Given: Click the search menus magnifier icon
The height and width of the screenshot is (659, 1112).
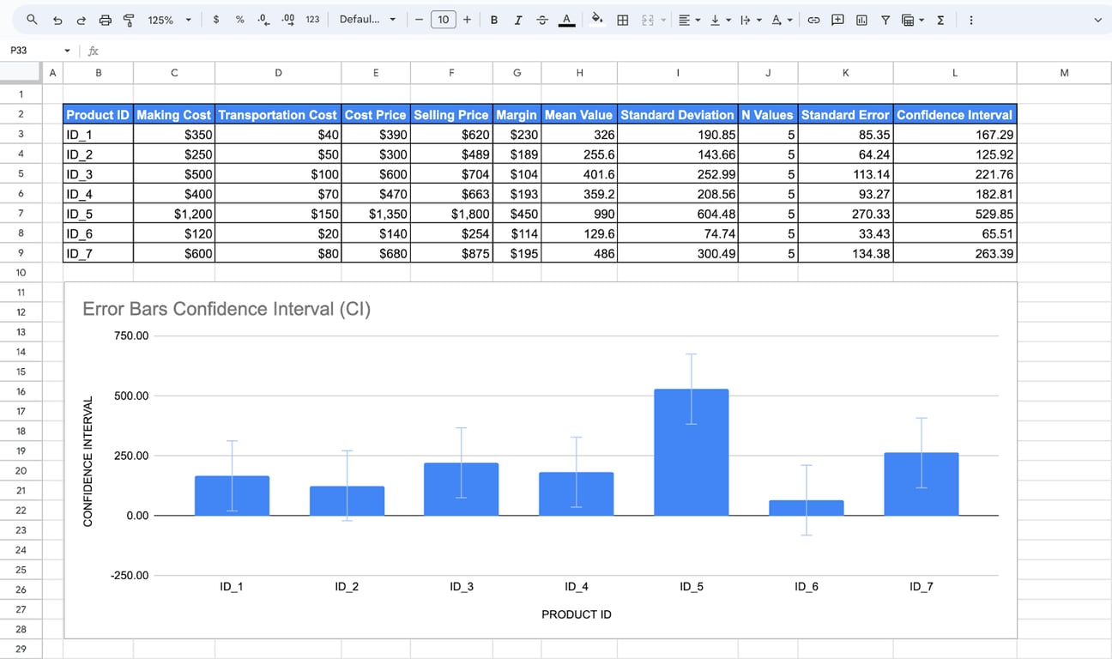Looking at the screenshot, I should [32, 20].
